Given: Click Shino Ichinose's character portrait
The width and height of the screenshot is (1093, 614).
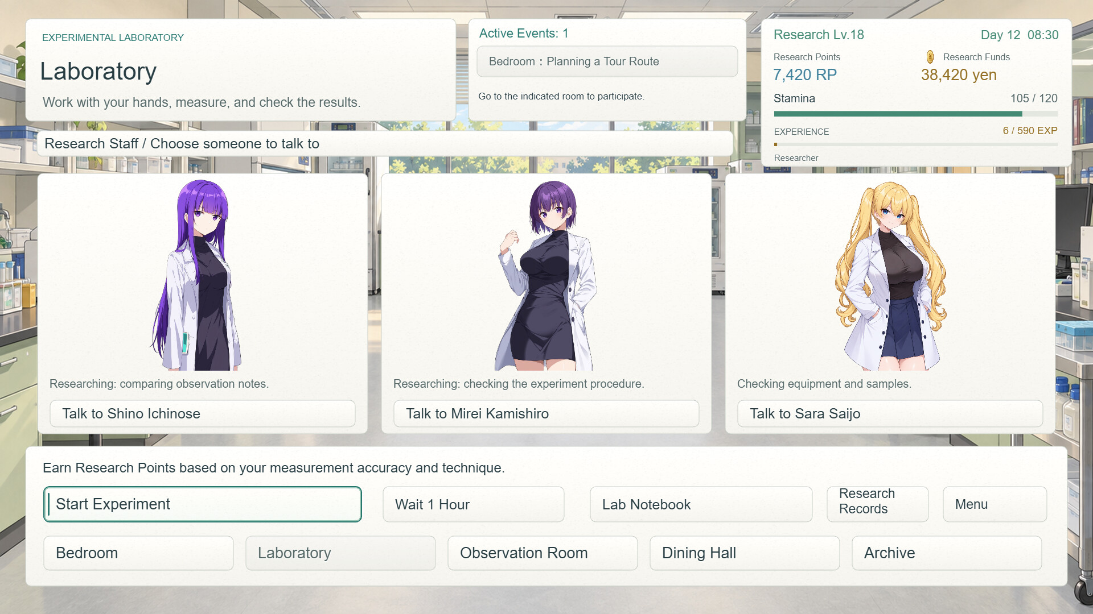Looking at the screenshot, I should [x=198, y=275].
